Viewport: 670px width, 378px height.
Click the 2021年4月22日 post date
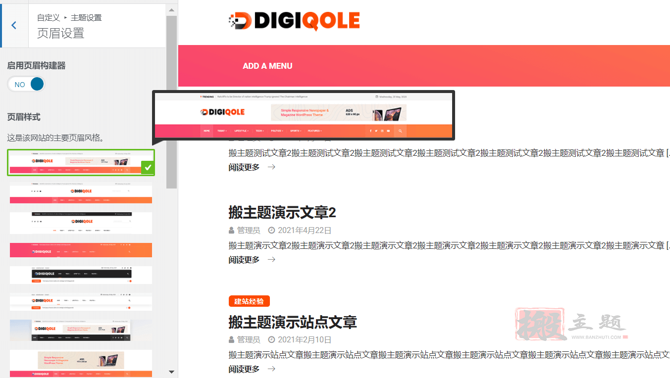pyautogui.click(x=305, y=231)
